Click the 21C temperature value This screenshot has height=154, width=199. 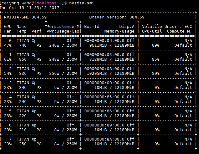23,130
